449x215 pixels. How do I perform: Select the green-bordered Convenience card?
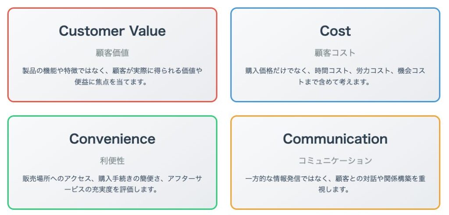pos(112,162)
